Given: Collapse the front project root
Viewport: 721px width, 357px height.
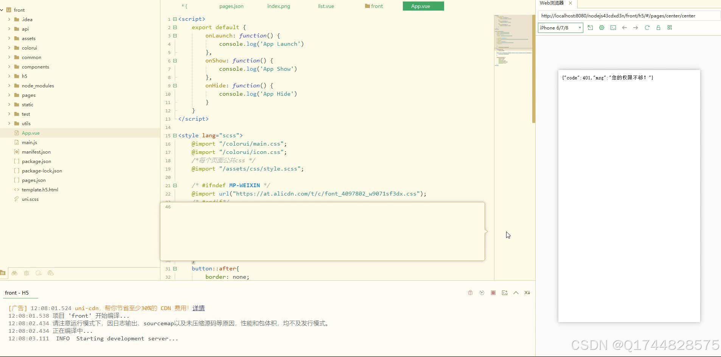Looking at the screenshot, I should tap(2, 10).
